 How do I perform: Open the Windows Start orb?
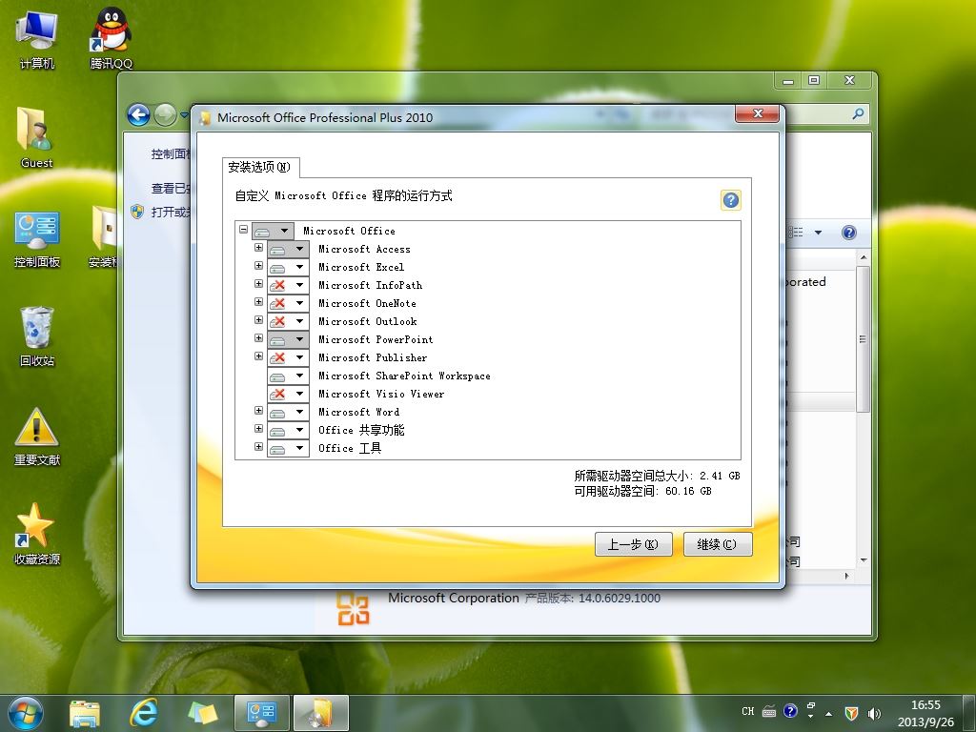(x=26, y=713)
